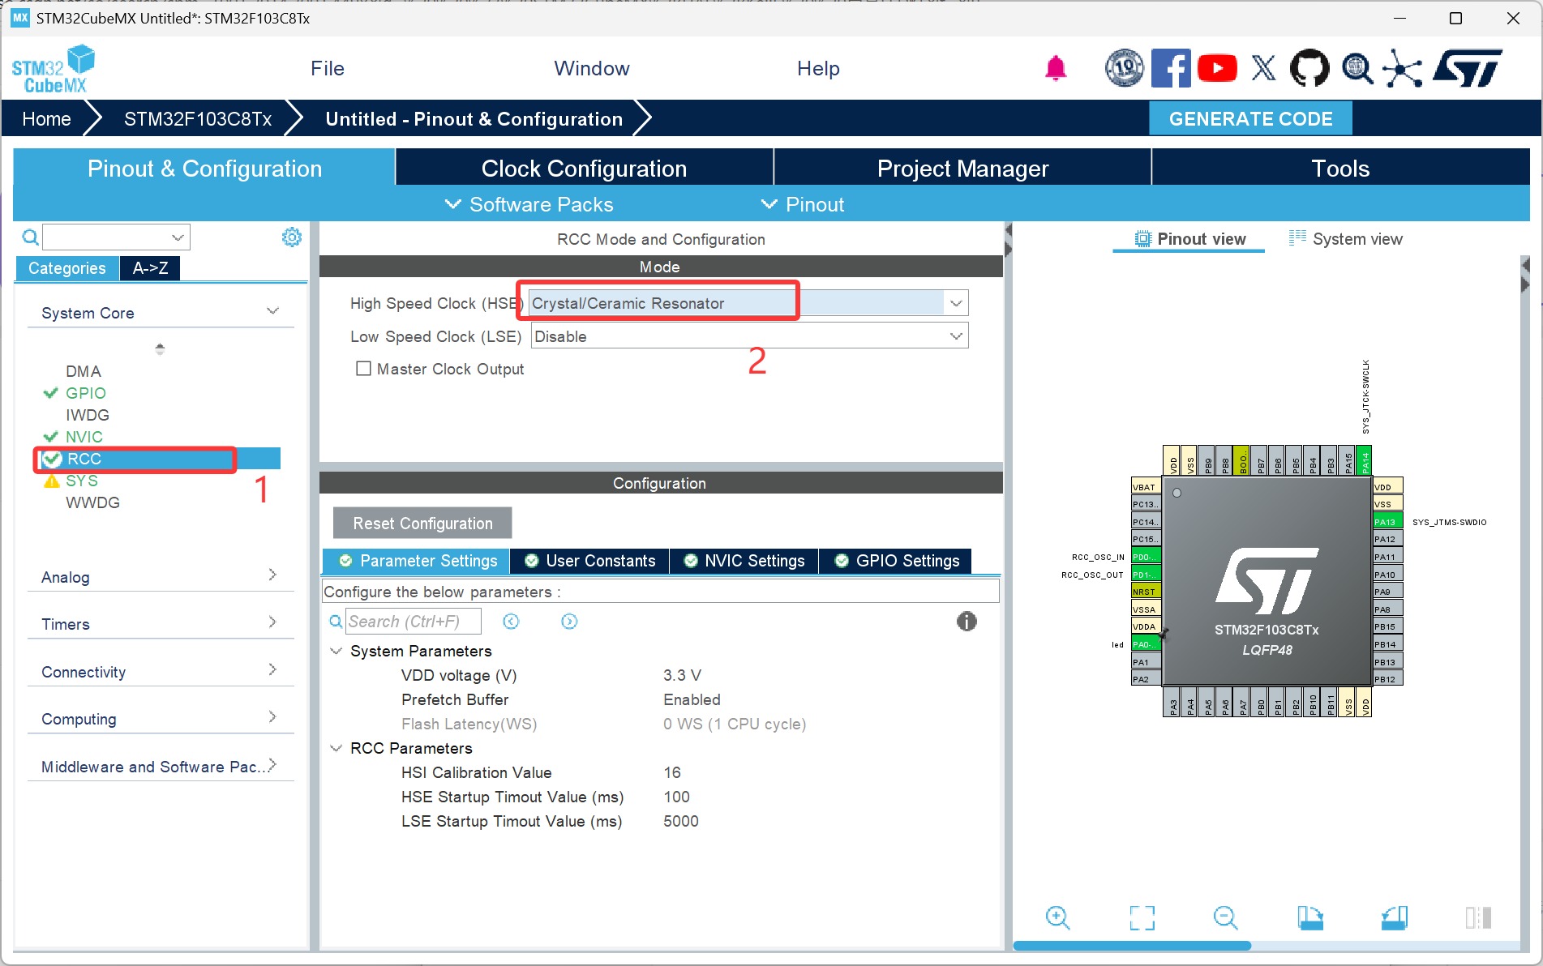
Task: Click the Reset Configuration button
Action: click(x=422, y=523)
